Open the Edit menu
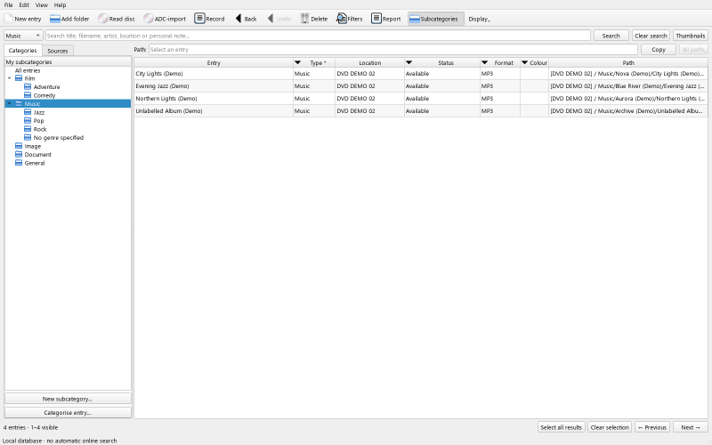The height and width of the screenshot is (445, 712). coord(24,5)
